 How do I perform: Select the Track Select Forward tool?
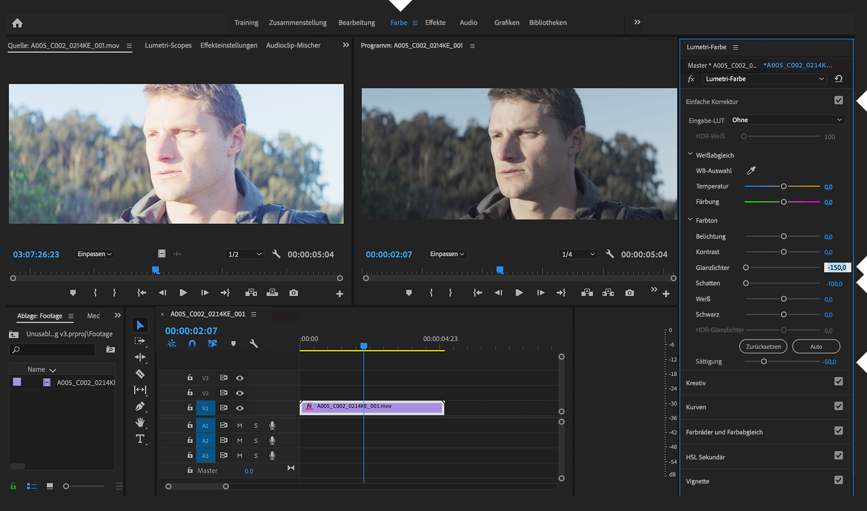click(x=140, y=341)
